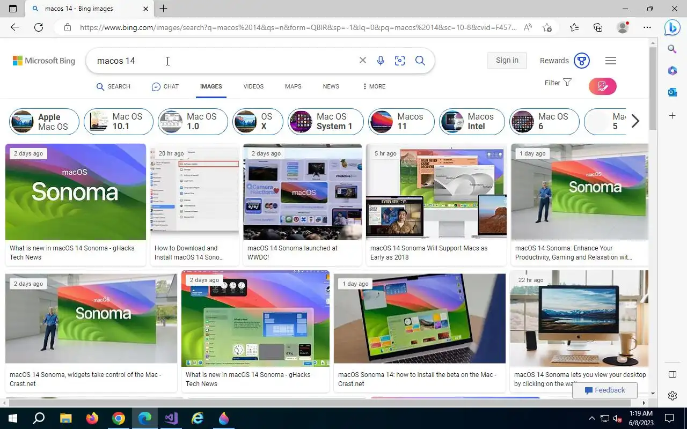Open a new browser tab
687x429 pixels.
(x=164, y=9)
